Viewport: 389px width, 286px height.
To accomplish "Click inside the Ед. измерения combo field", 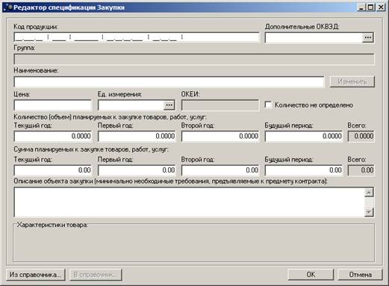I will click(x=131, y=105).
